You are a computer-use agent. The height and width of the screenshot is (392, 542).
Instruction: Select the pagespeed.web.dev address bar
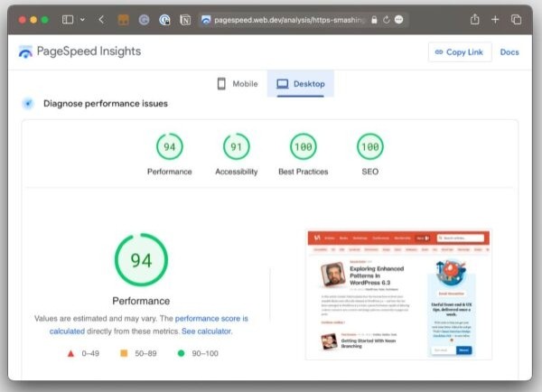tap(303, 20)
